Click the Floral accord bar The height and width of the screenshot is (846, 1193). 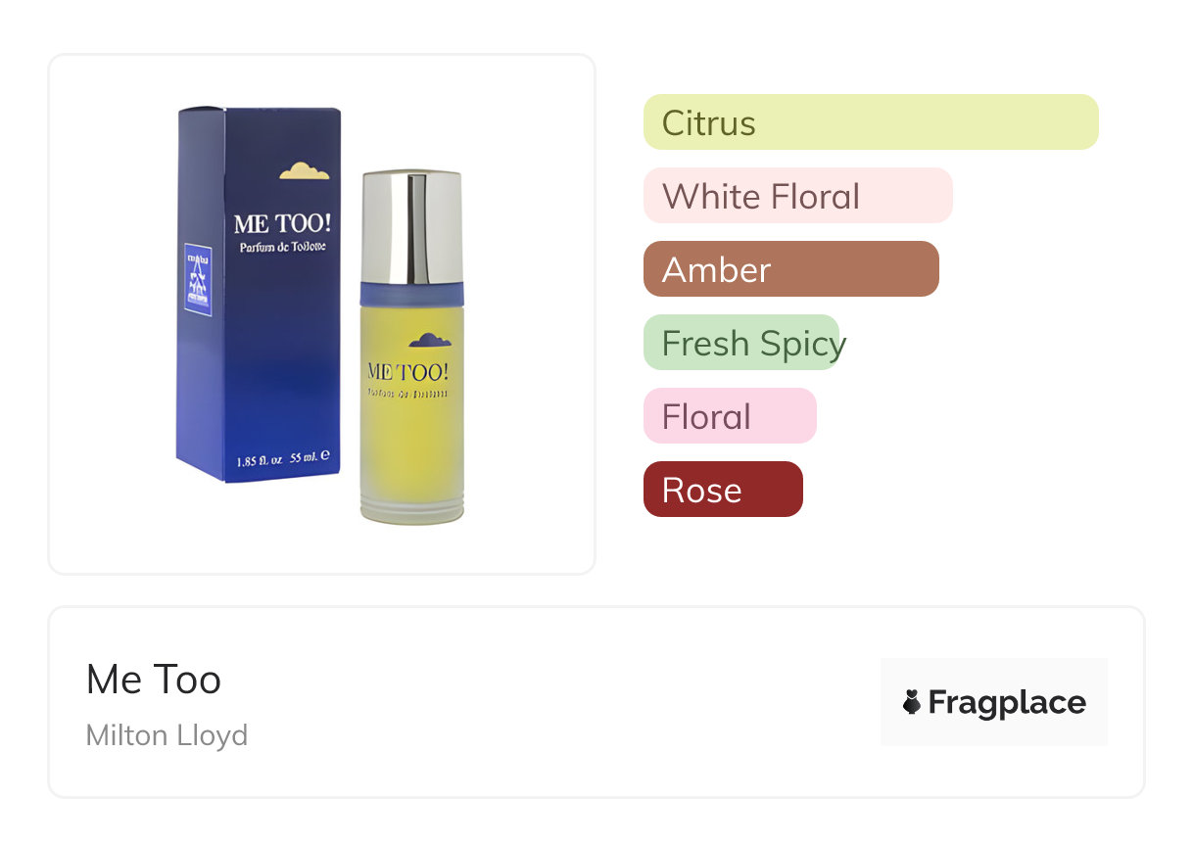730,416
